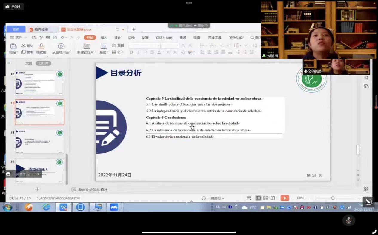The width and height of the screenshot is (378, 235).
Task: Switch to normal view in status bar
Action: tap(258, 198)
